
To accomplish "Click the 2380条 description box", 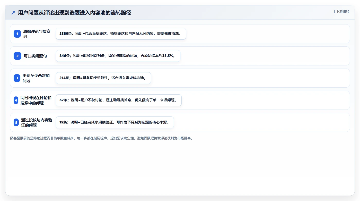I will (121, 34).
